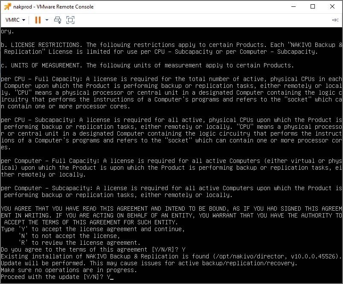Minimize the nakprod console window
The height and width of the screenshot is (284, 343).
[294, 6]
